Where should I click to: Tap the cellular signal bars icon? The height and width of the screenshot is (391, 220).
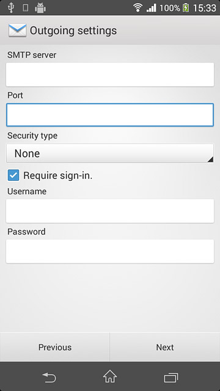[x=152, y=8]
